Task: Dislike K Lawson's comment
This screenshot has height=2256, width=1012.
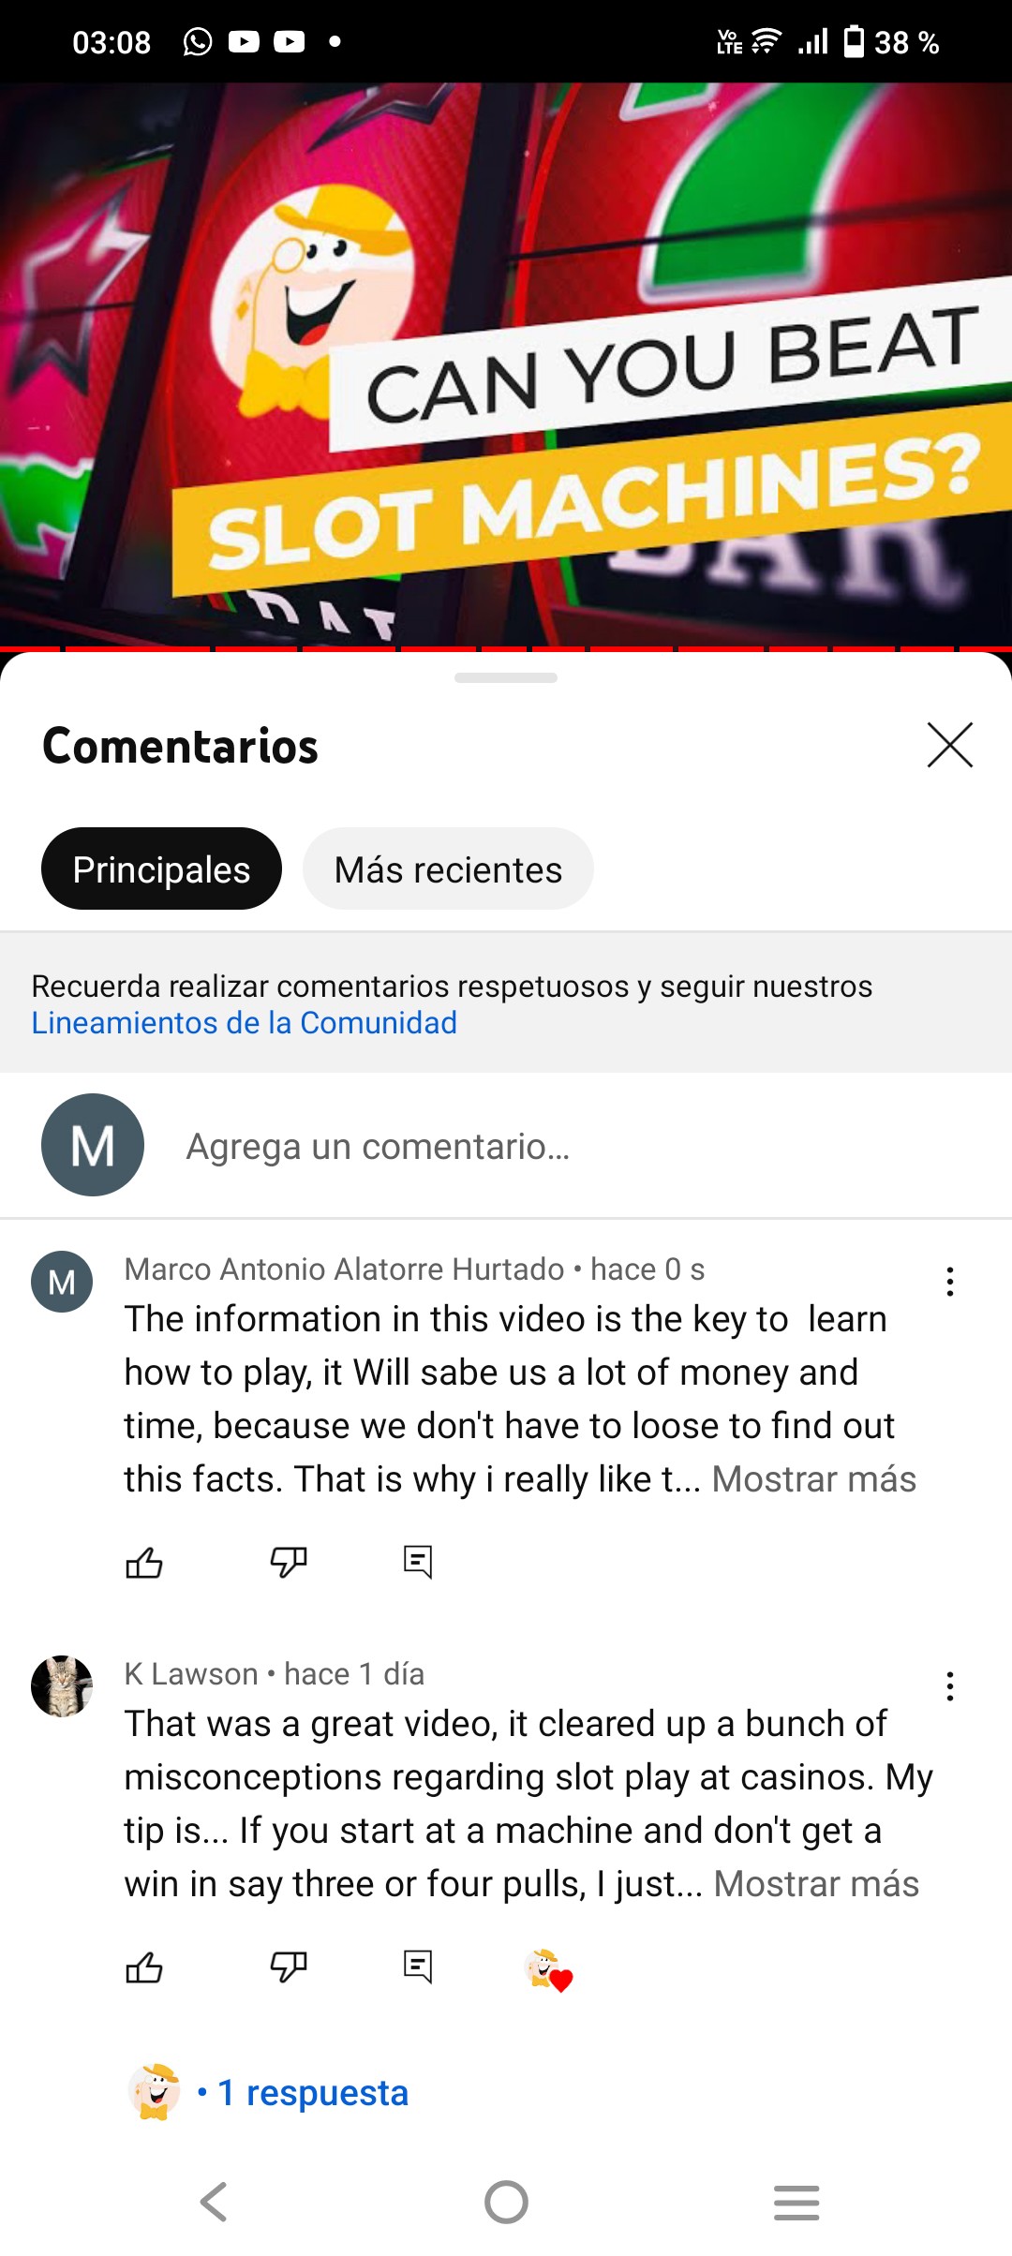Action: [x=289, y=1967]
